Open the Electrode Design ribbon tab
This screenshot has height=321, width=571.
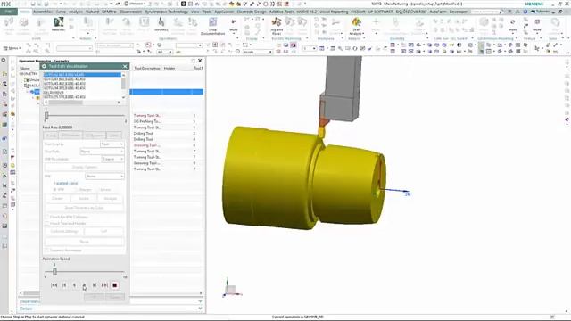252,12
